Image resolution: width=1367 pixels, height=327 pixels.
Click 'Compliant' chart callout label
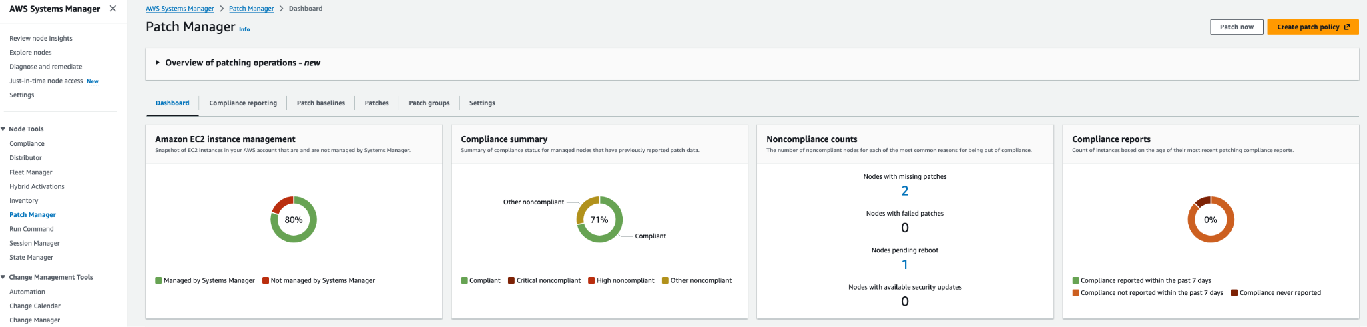[650, 236]
